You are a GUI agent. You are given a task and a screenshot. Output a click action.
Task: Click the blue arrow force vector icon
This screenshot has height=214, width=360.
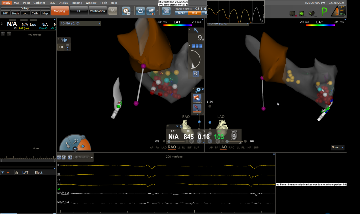196,30
